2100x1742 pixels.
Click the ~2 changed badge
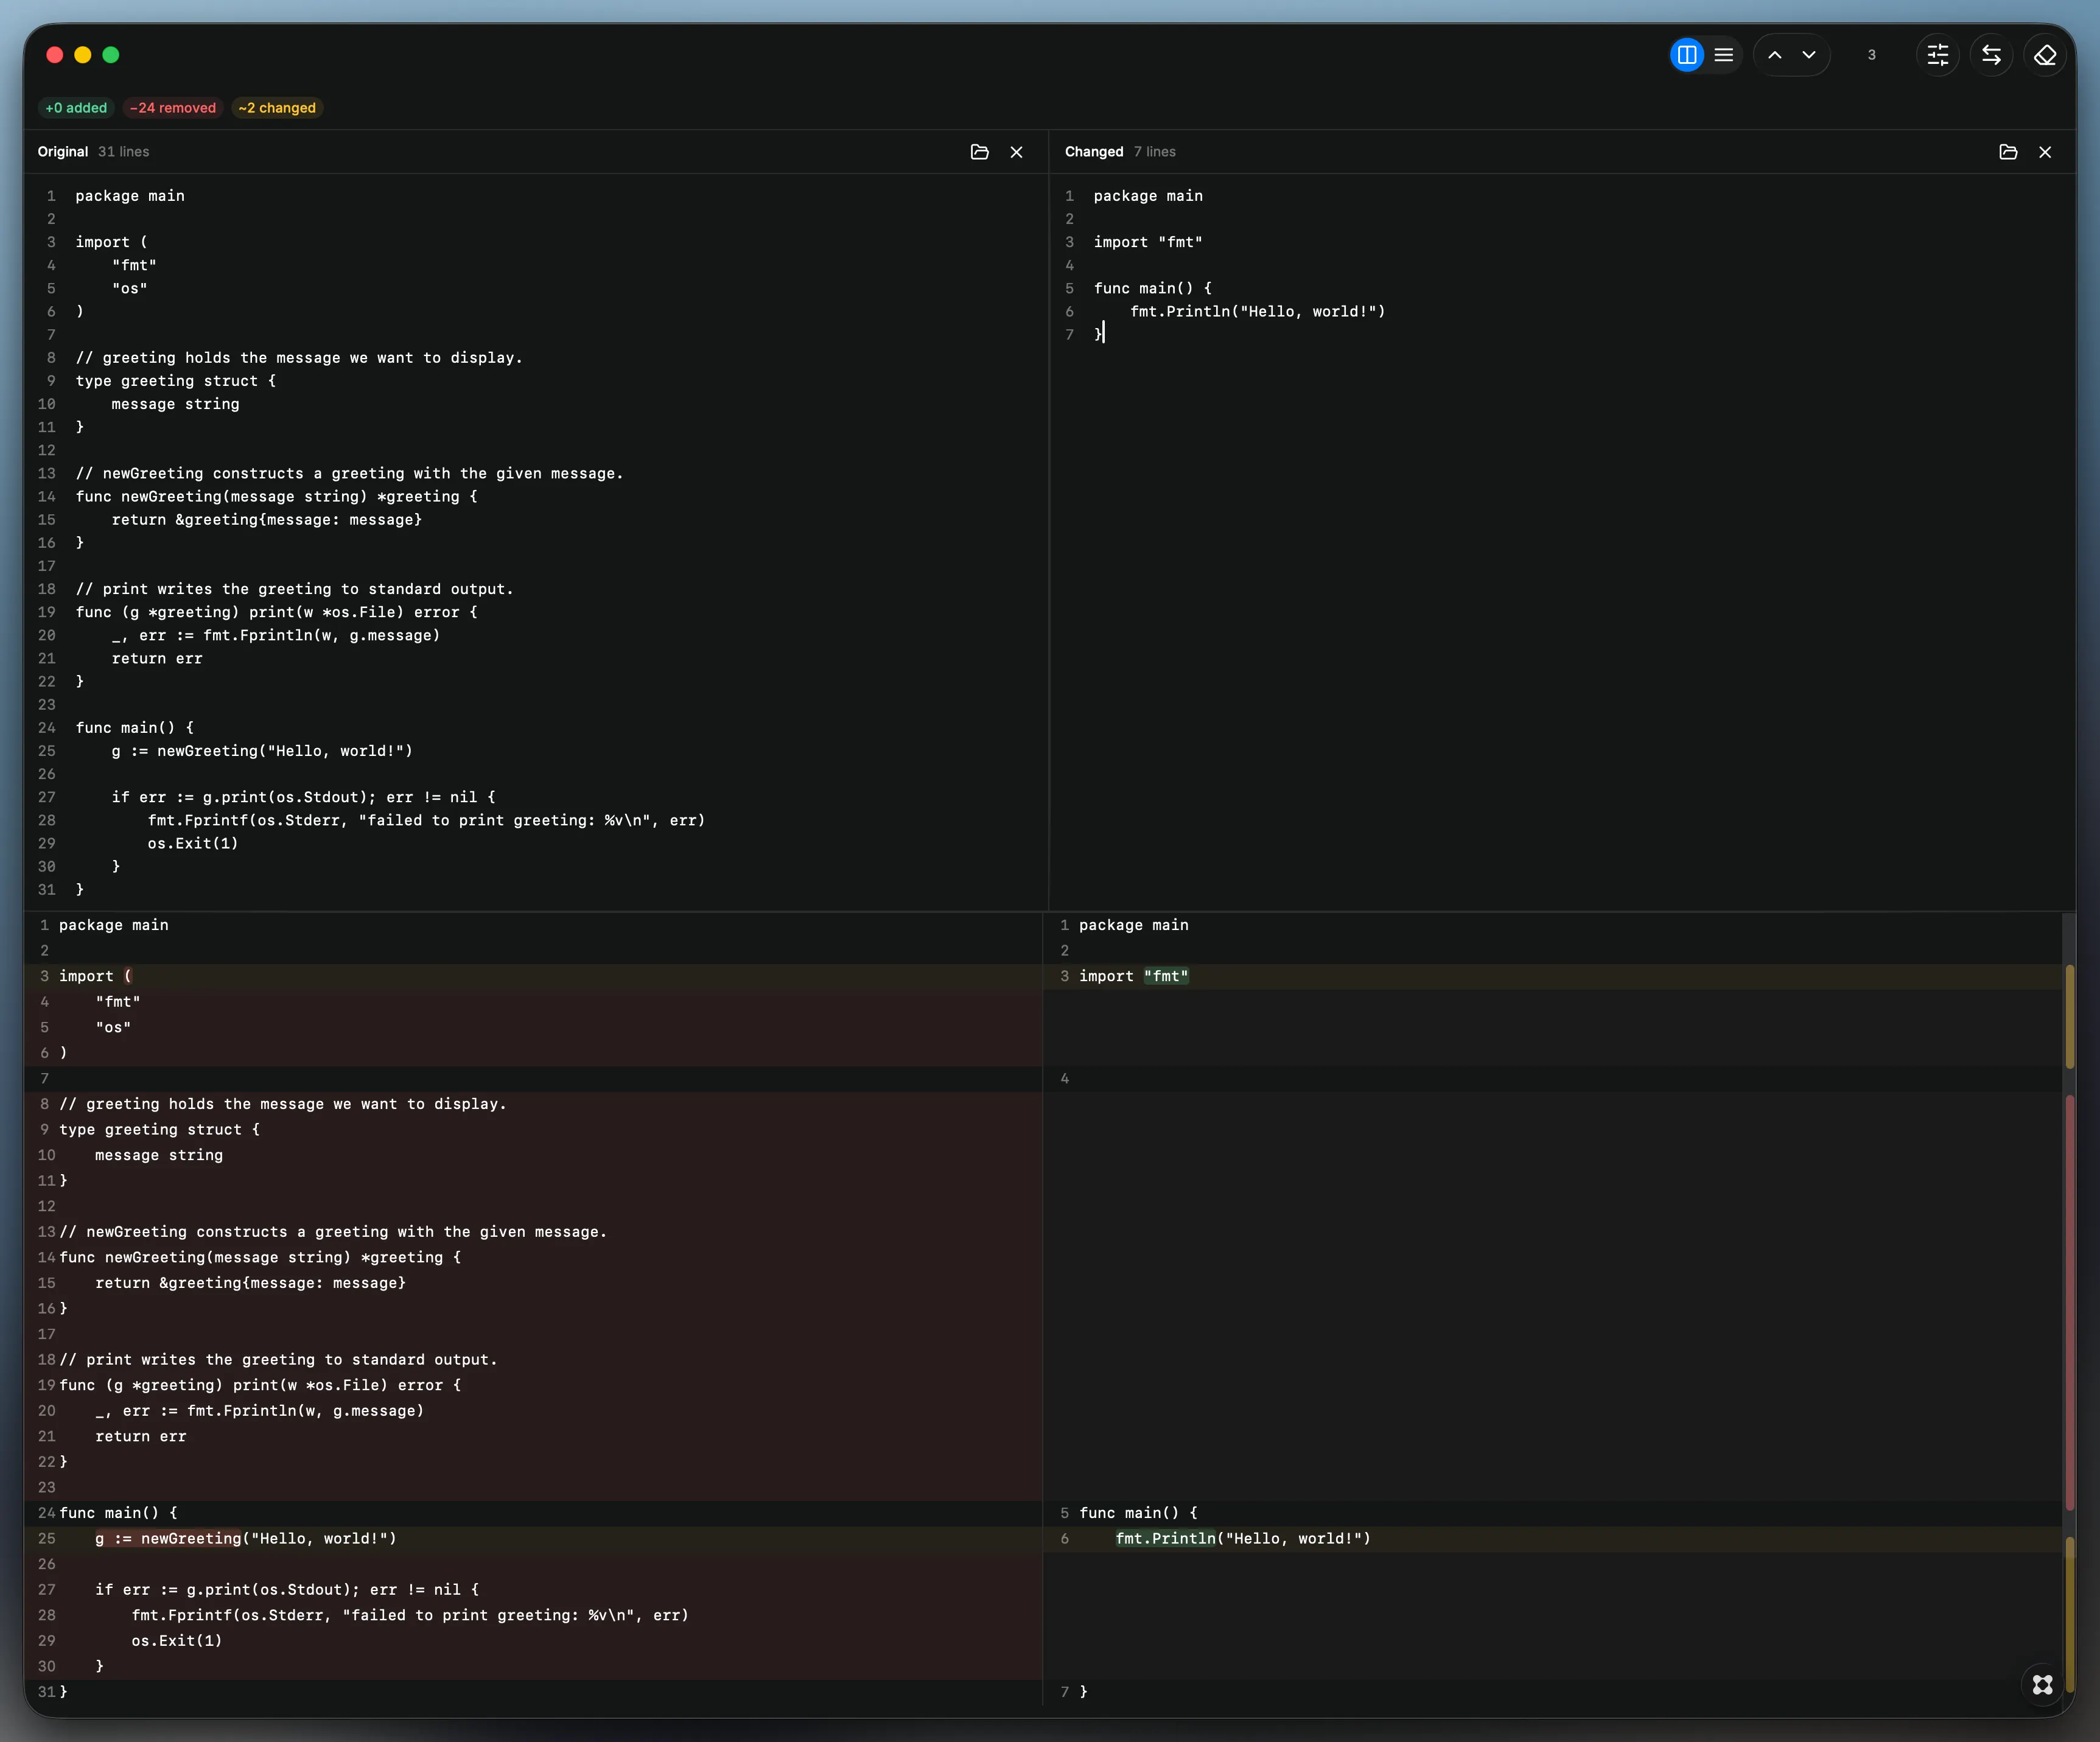[277, 108]
